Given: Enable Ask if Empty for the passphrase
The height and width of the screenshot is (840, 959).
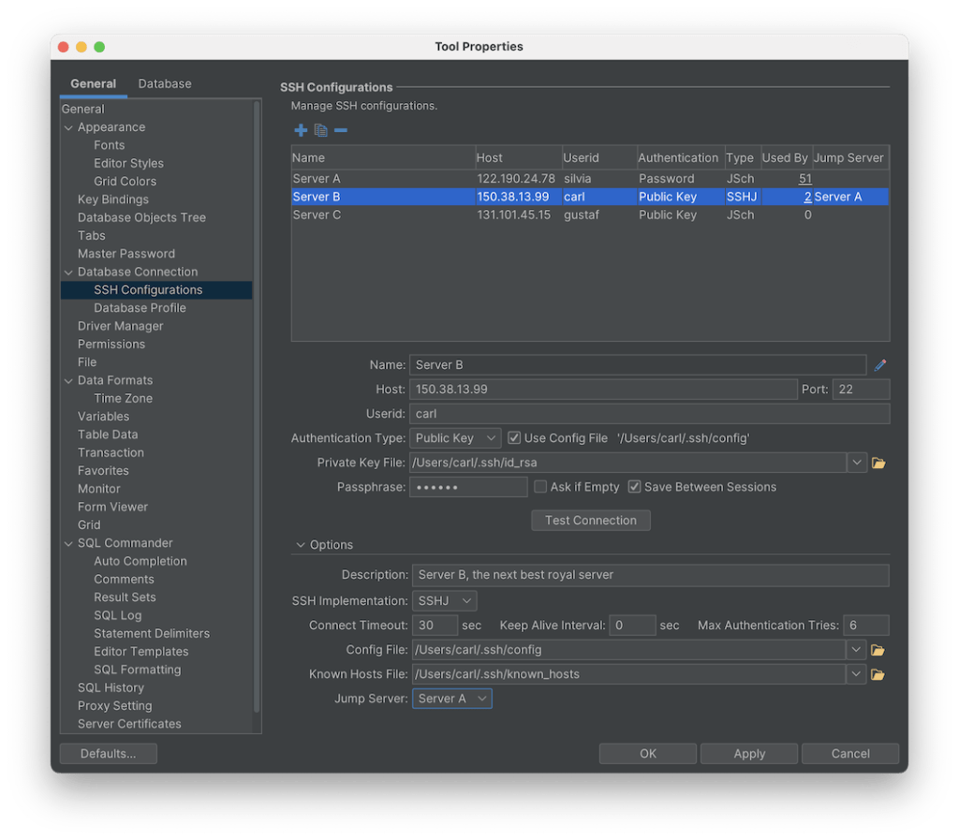Looking at the screenshot, I should click(539, 486).
